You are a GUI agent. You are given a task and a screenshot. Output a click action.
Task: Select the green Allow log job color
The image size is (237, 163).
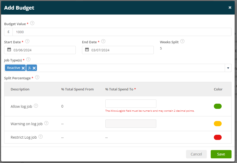pos(218,106)
